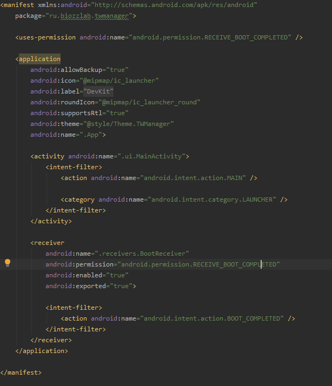Click the opening manifest tag

click(x=17, y=5)
